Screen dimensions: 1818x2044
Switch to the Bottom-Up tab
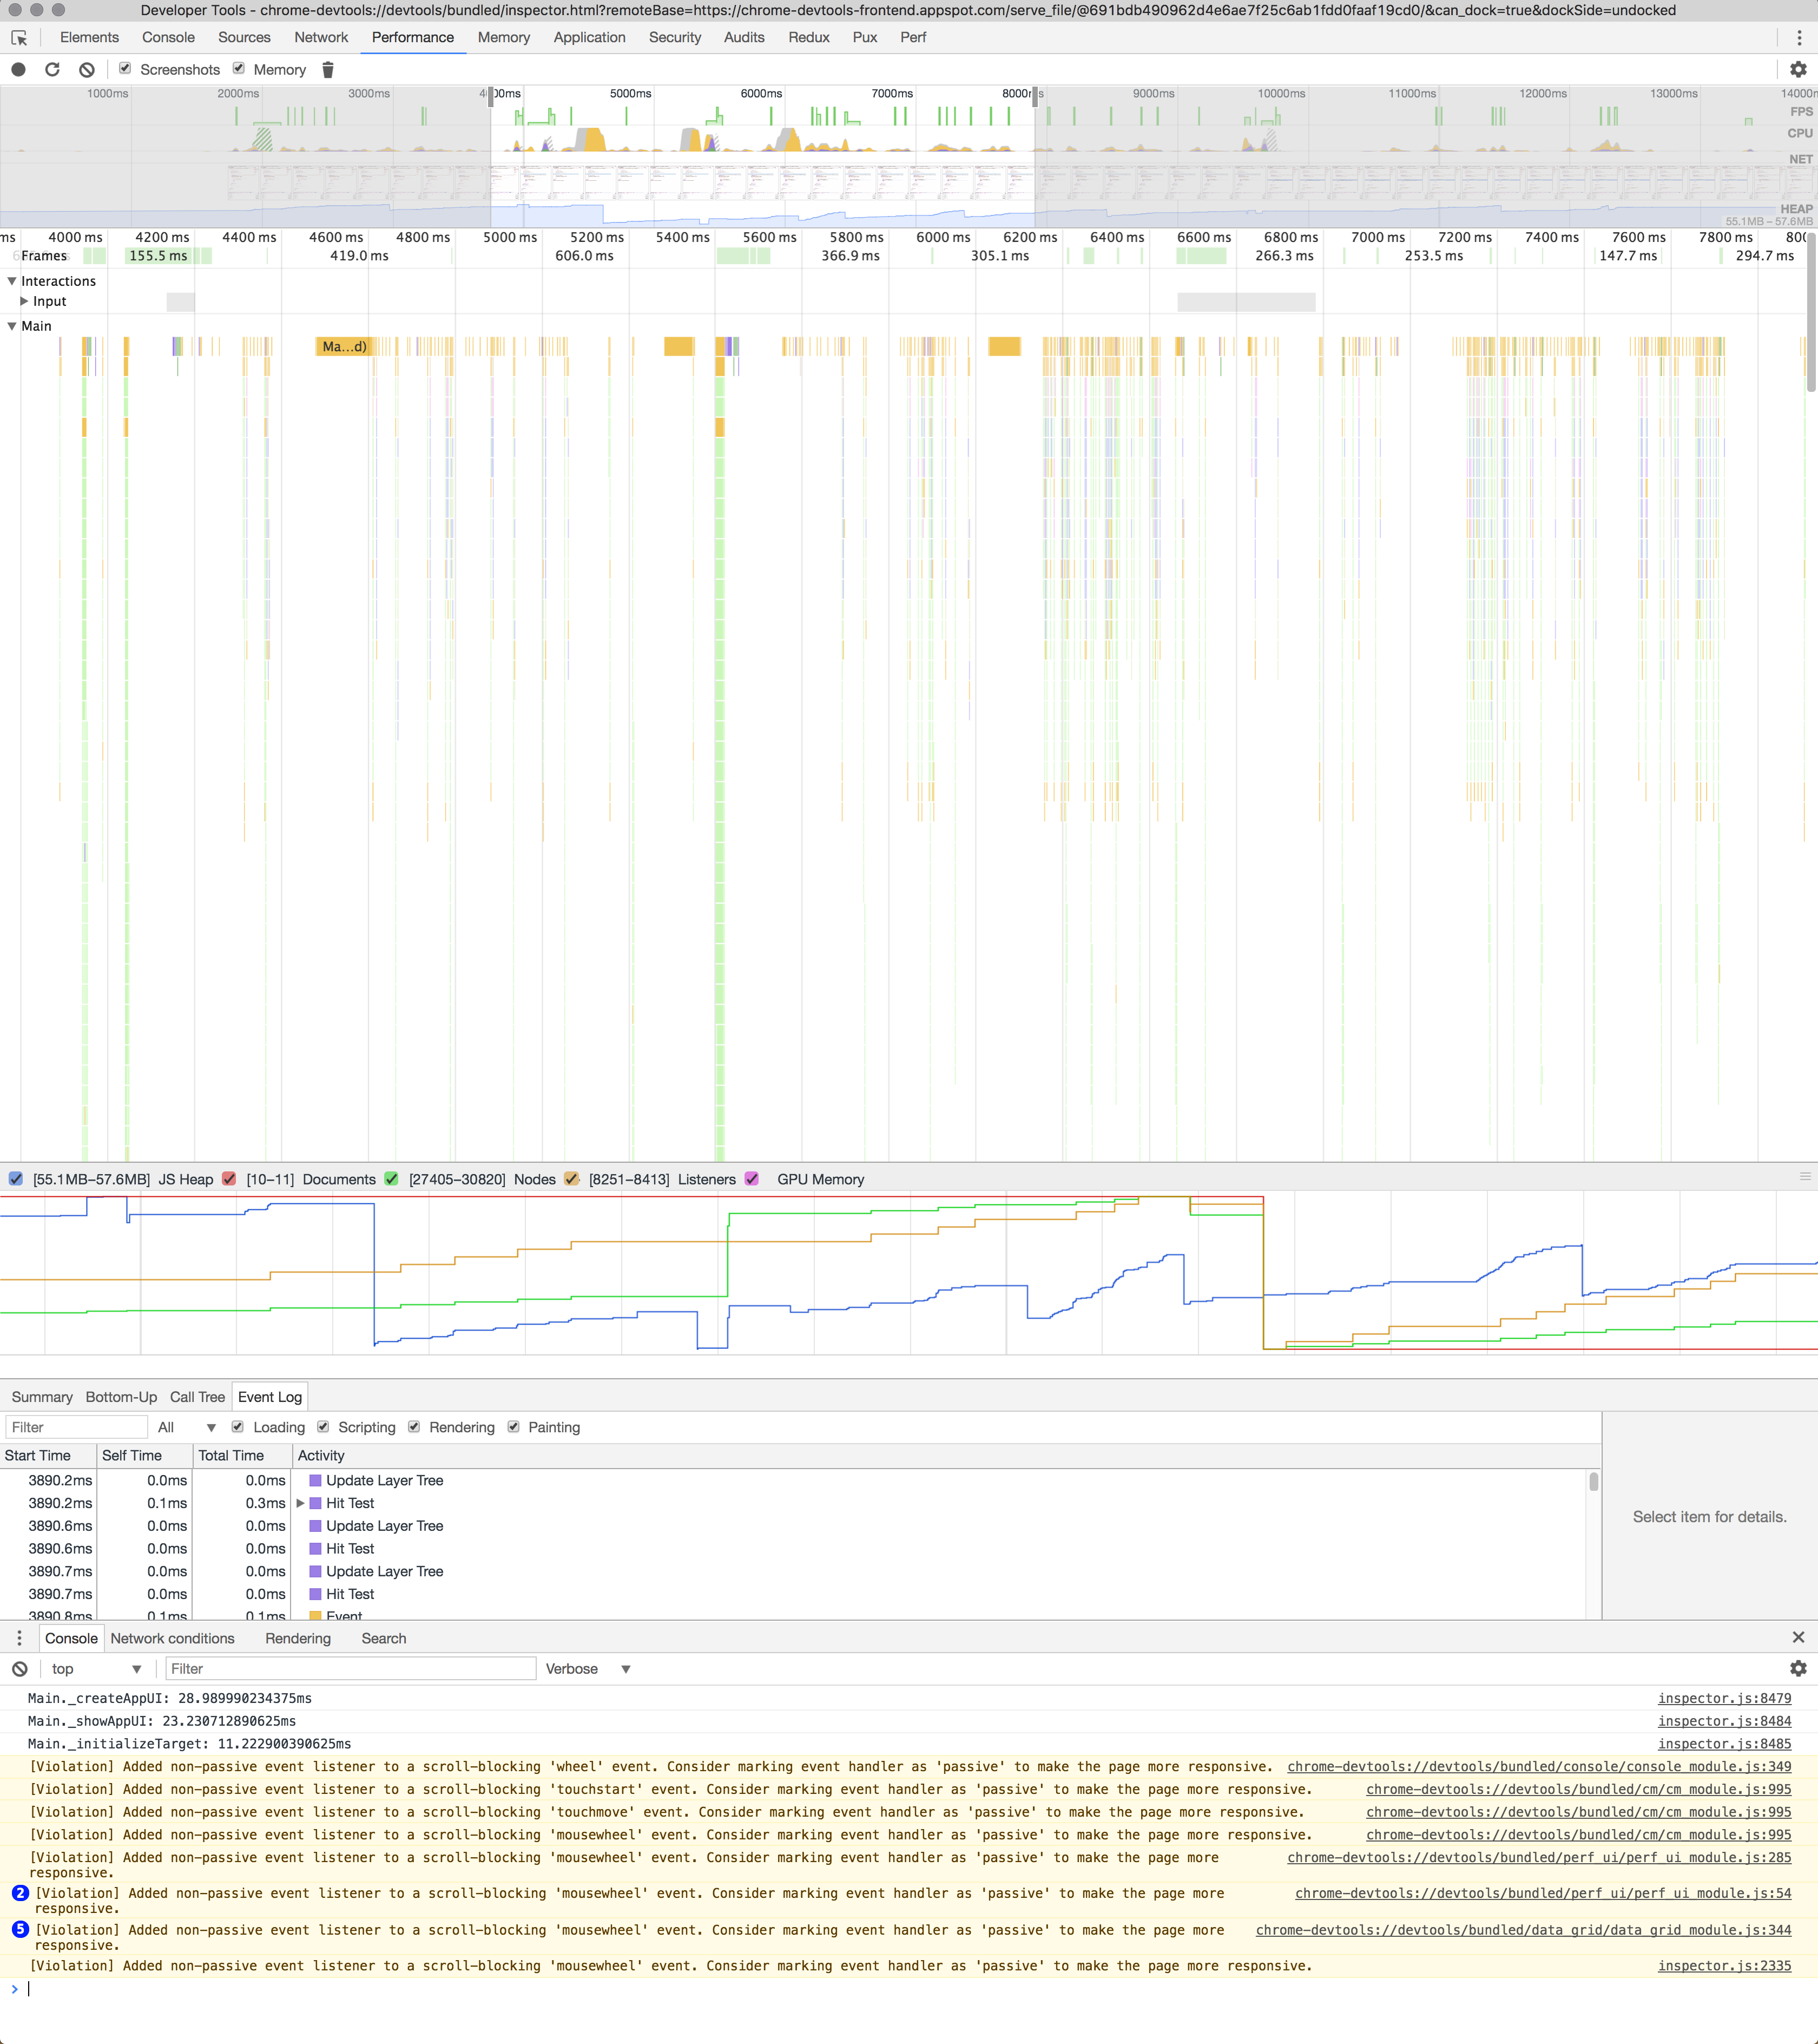pos(120,1396)
